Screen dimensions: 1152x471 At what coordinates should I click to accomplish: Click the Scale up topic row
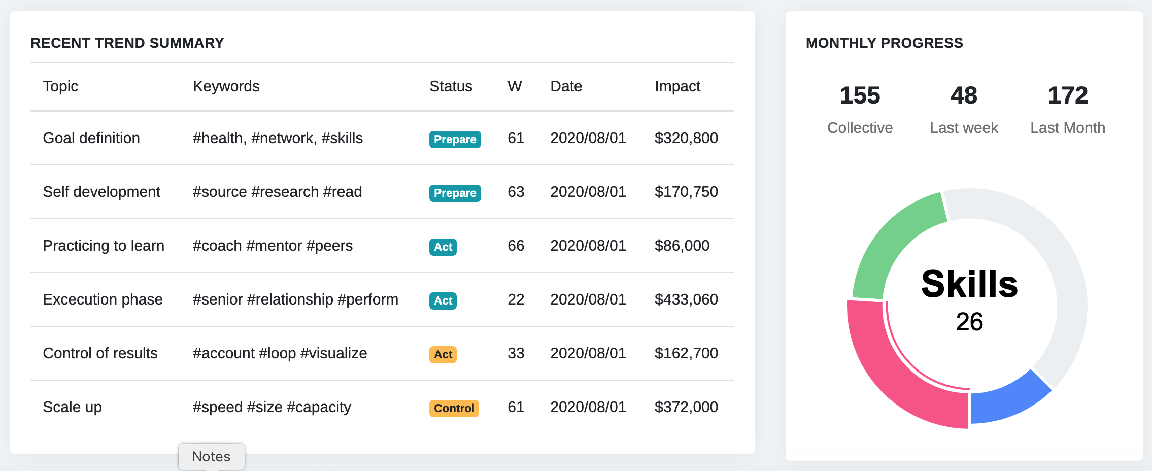pyautogui.click(x=72, y=407)
